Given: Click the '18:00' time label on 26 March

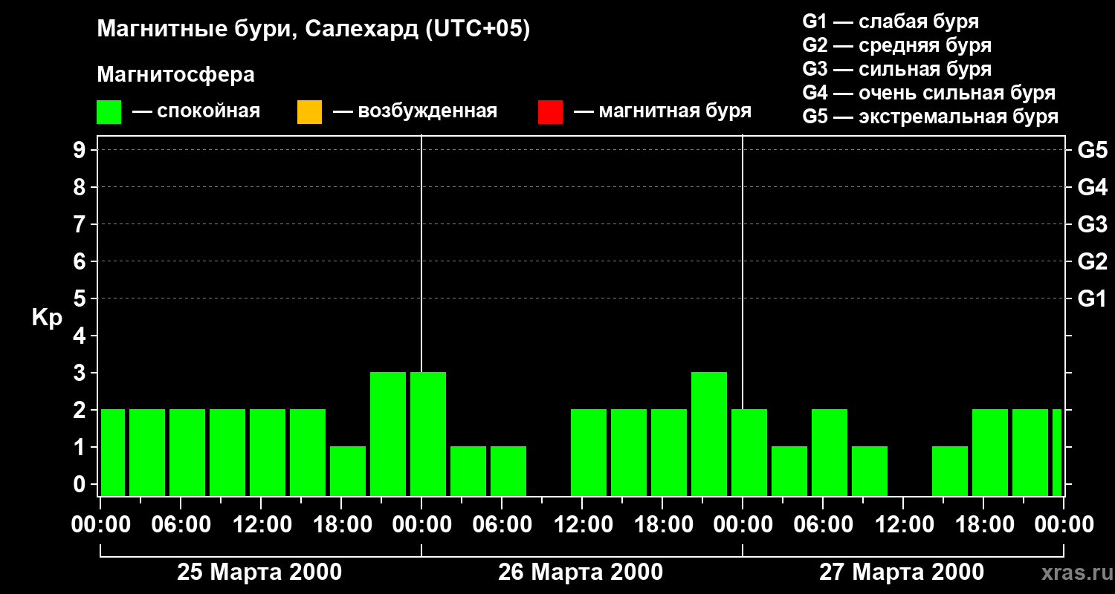Looking at the screenshot, I should [x=662, y=525].
